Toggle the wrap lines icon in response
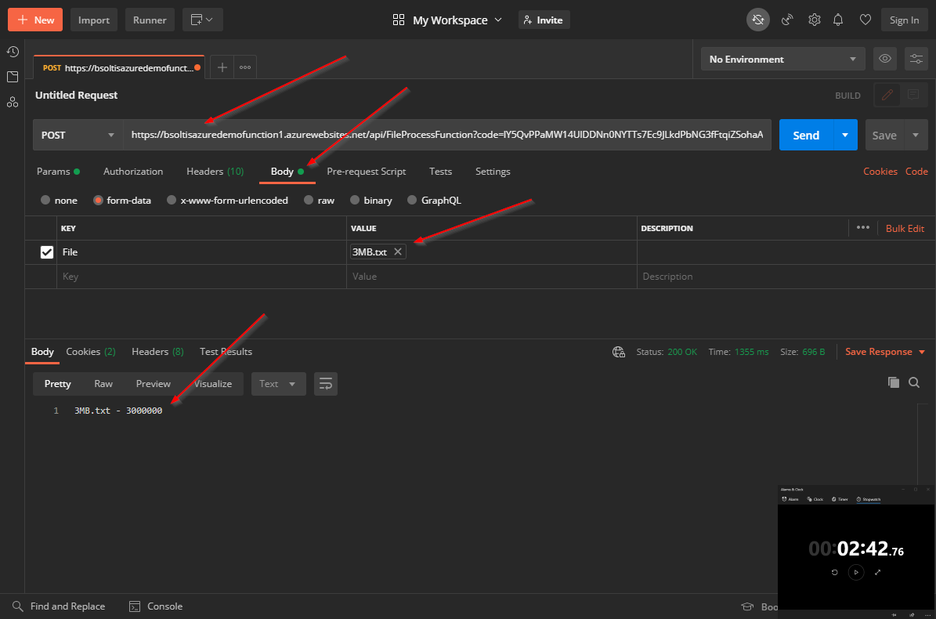Viewport: 936px width, 619px height. point(325,384)
